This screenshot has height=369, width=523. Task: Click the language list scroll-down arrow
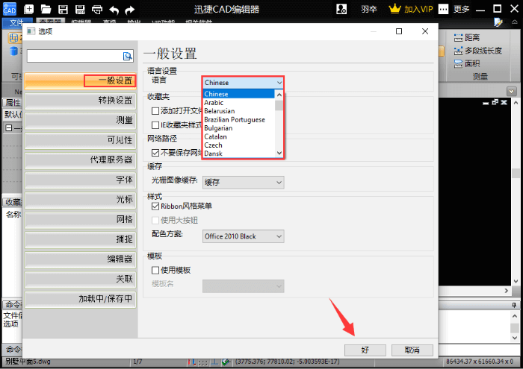click(279, 153)
